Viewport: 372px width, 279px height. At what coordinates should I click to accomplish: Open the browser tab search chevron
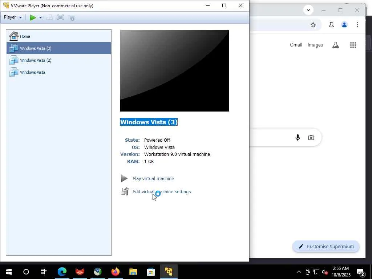click(x=308, y=10)
